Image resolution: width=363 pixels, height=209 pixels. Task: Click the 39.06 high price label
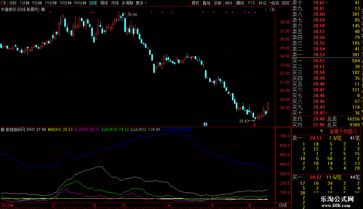(x=132, y=14)
